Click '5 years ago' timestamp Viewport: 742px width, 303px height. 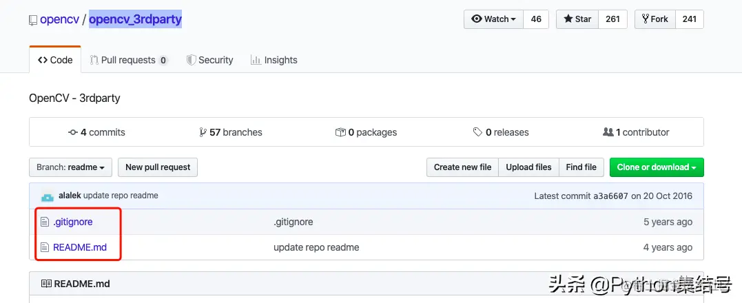668,222
